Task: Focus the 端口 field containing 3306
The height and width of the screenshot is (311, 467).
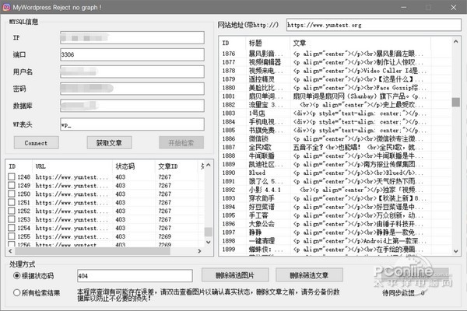Action: click(x=132, y=54)
